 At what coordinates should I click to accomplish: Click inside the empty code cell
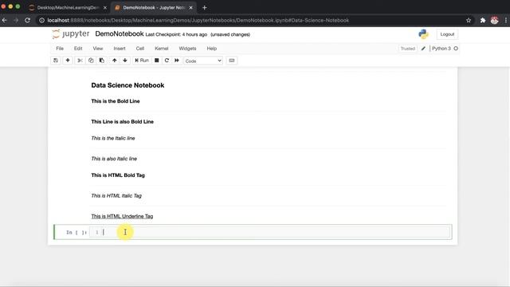[x=270, y=232]
